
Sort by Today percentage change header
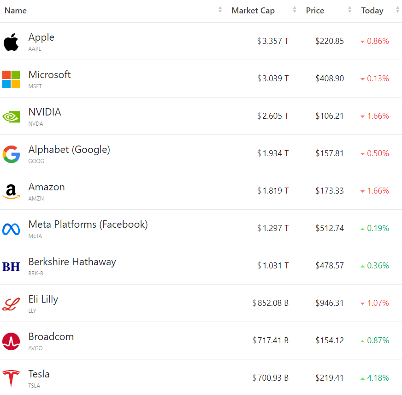click(372, 11)
